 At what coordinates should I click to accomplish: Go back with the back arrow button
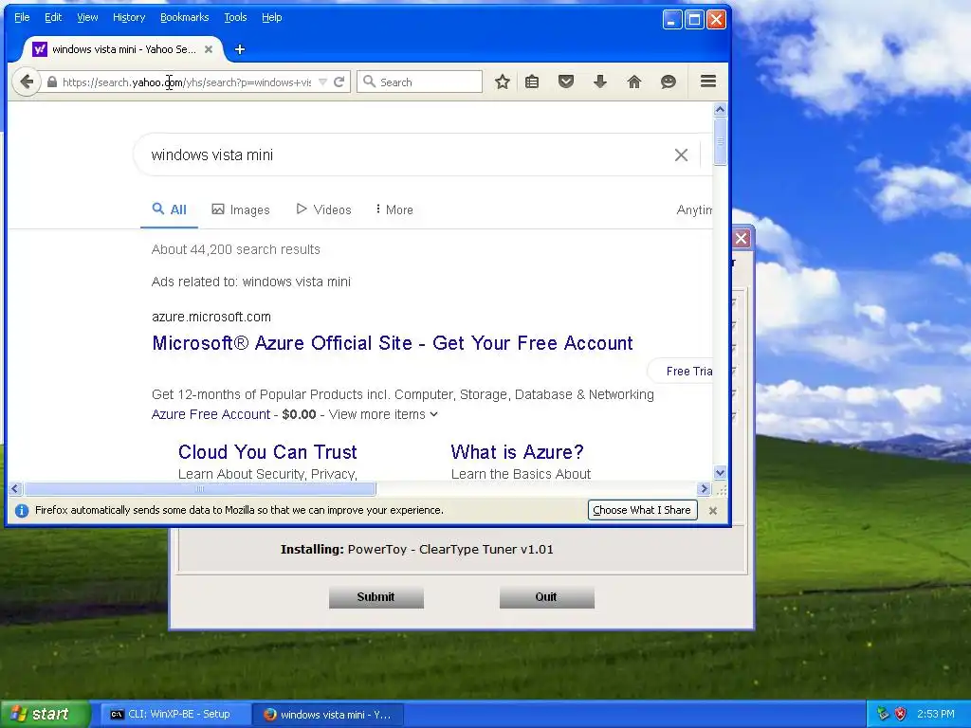point(26,82)
